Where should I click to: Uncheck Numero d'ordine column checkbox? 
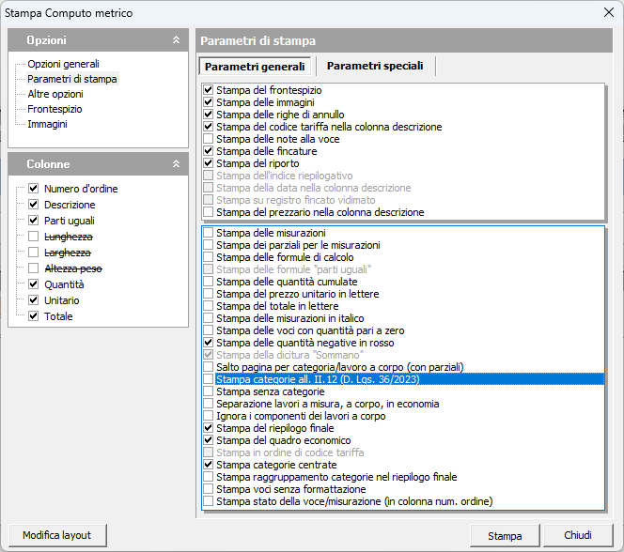(34, 189)
